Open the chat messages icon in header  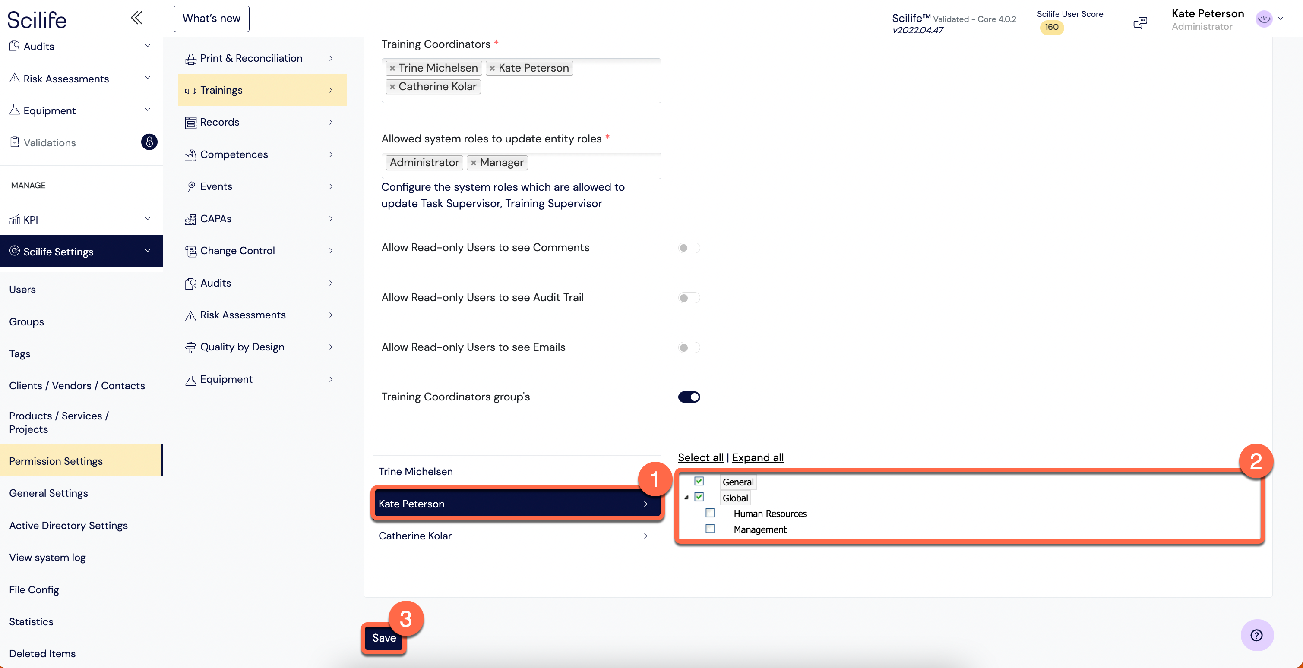1140,22
